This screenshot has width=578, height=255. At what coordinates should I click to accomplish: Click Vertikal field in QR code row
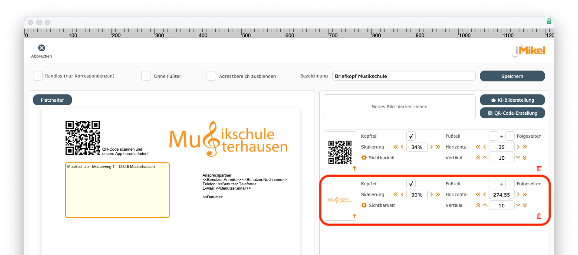[502, 158]
